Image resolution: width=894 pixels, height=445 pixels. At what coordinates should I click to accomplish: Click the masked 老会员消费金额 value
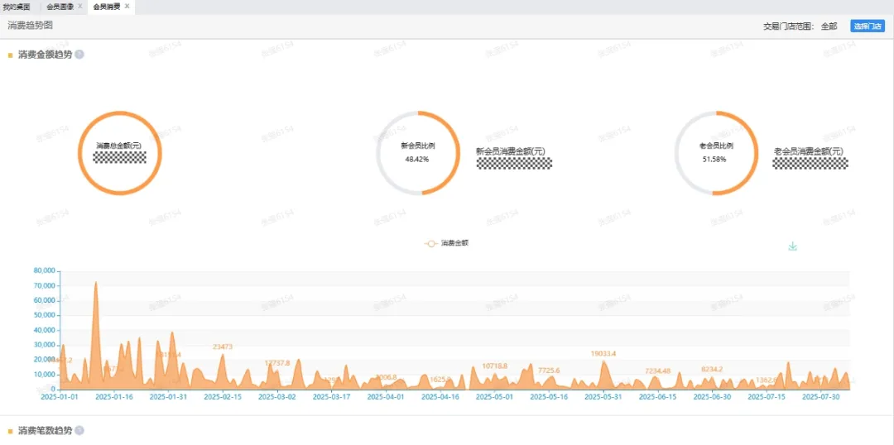click(x=810, y=164)
